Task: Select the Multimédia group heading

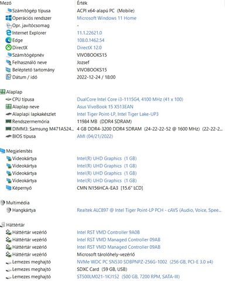Action: (x=18, y=203)
